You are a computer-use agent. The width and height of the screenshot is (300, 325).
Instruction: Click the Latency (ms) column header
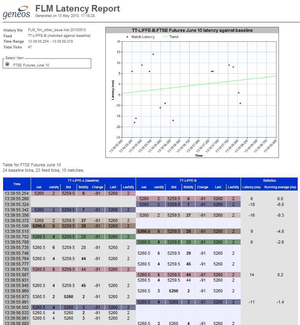tap(251, 187)
